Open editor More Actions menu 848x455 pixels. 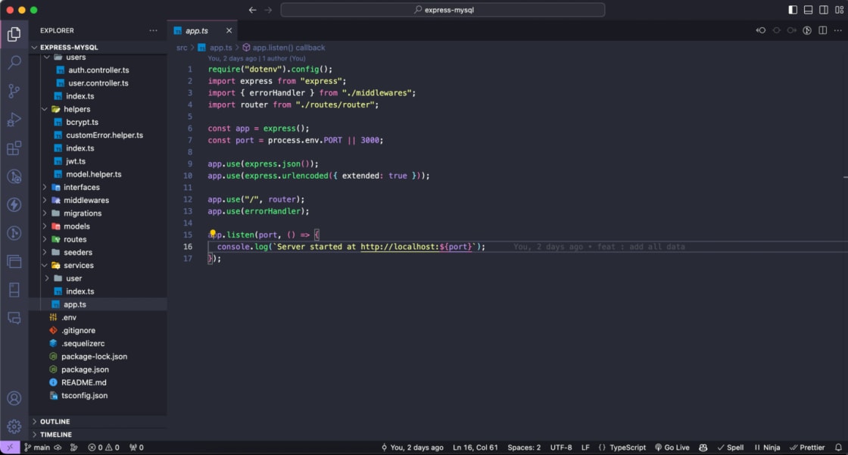click(x=837, y=30)
